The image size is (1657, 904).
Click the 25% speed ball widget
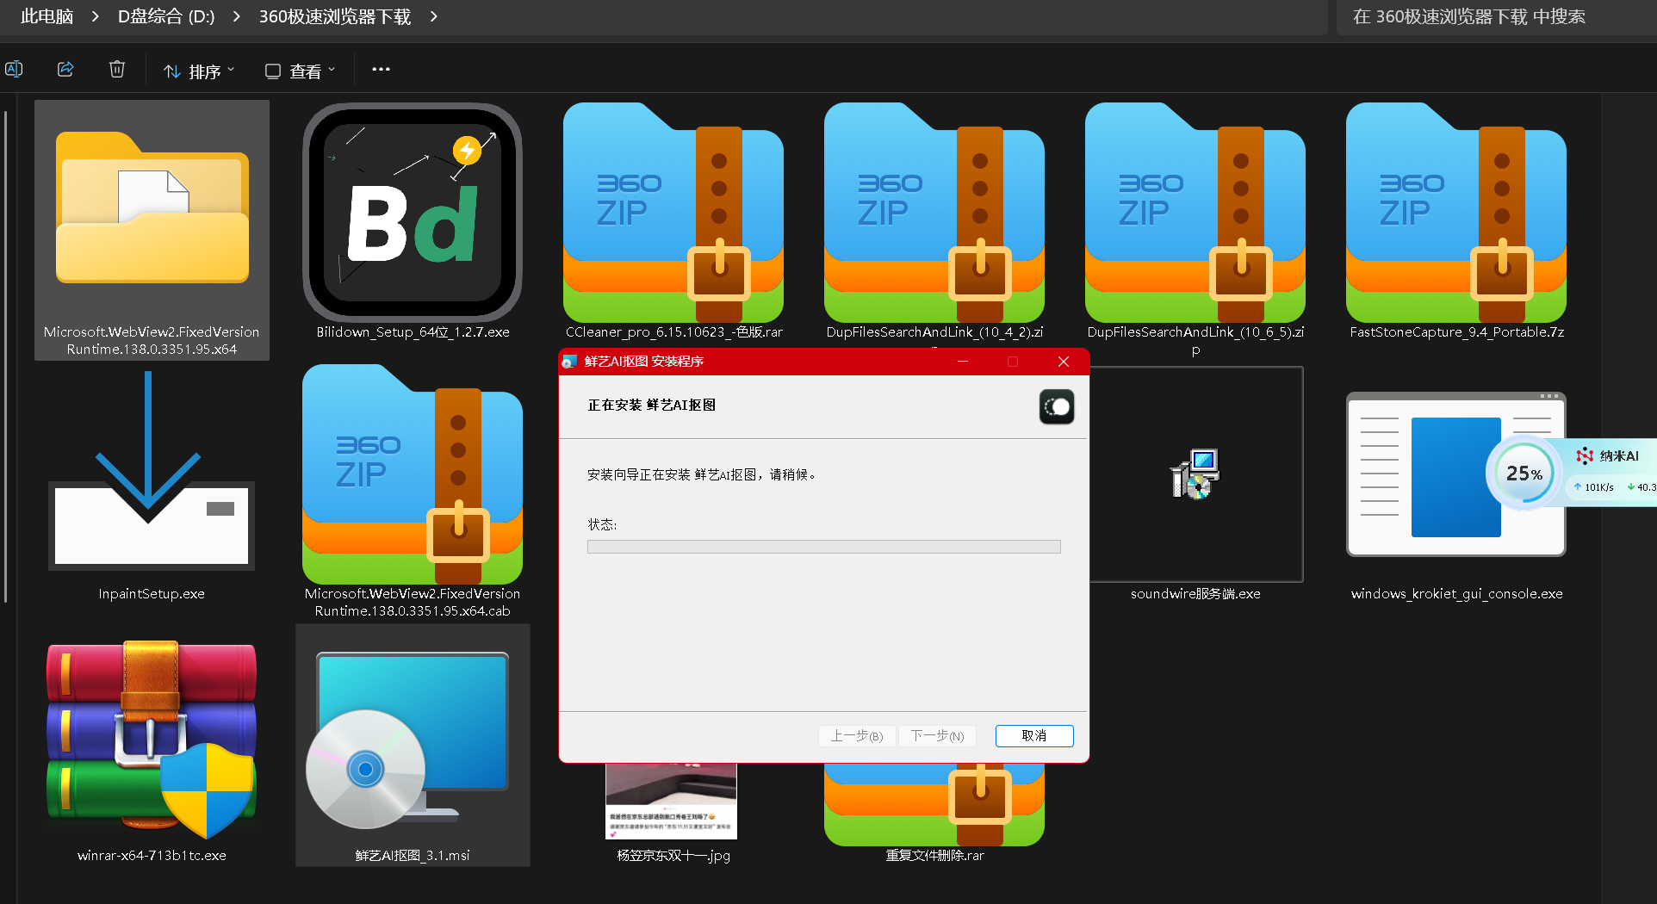point(1524,473)
